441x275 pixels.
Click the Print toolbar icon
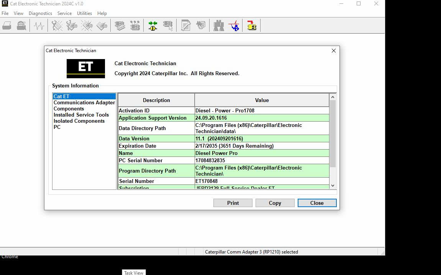click(7, 26)
